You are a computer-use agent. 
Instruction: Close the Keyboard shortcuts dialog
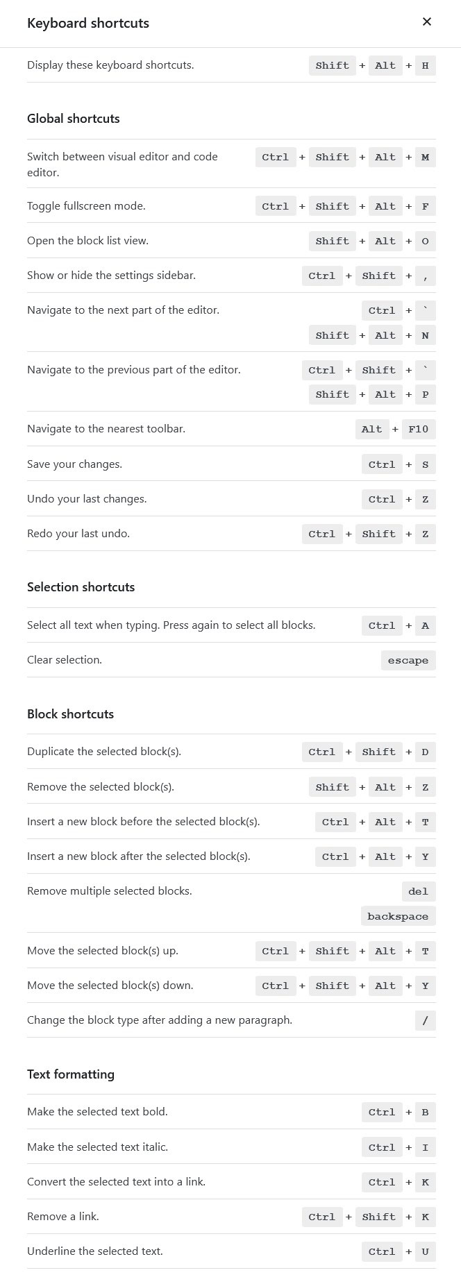tap(426, 22)
